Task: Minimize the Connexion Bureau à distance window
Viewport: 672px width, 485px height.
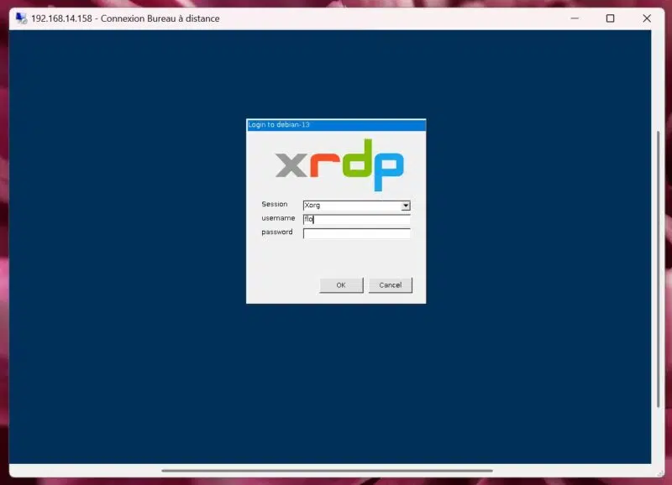Action: pyautogui.click(x=575, y=18)
